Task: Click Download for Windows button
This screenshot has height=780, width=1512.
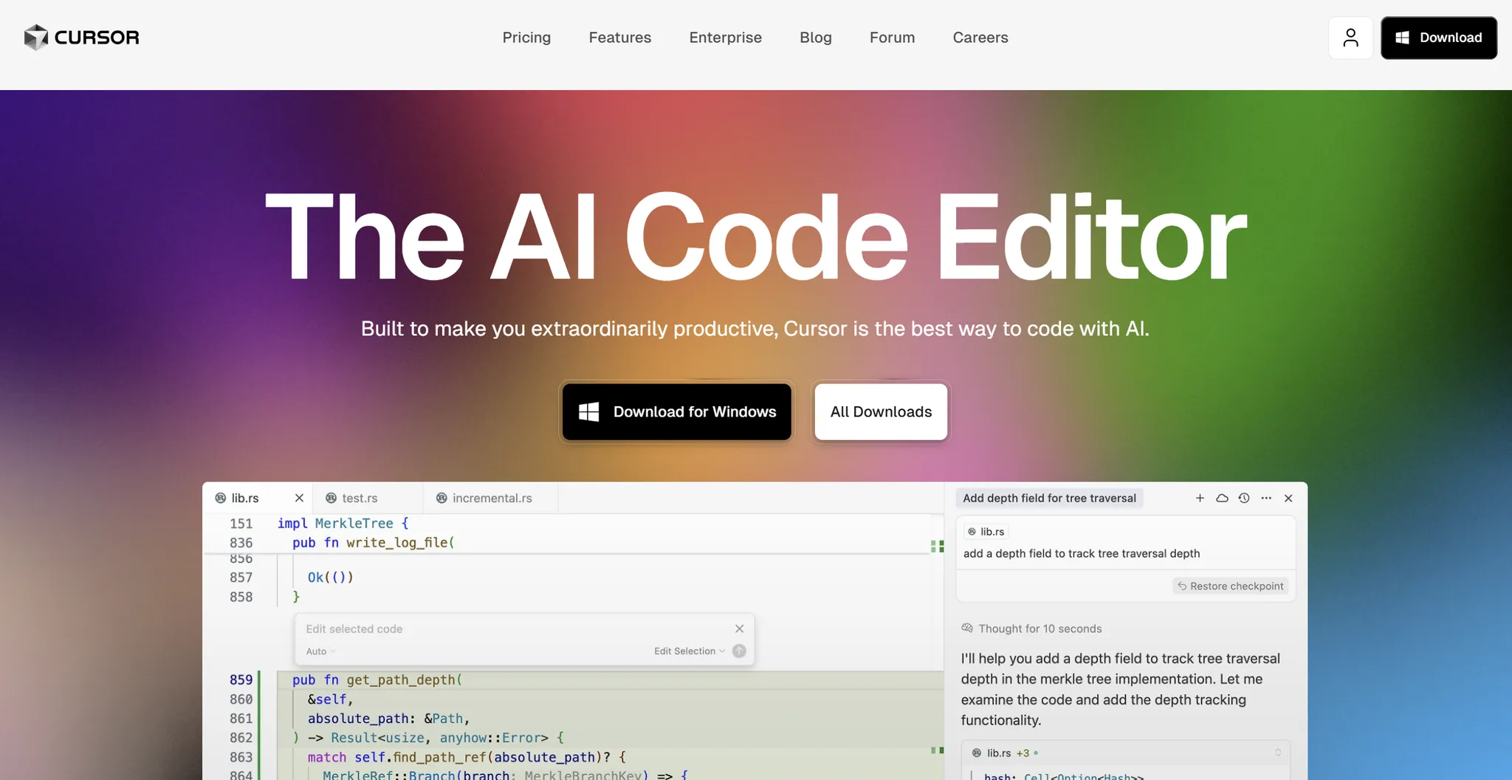Action: pyautogui.click(x=677, y=411)
